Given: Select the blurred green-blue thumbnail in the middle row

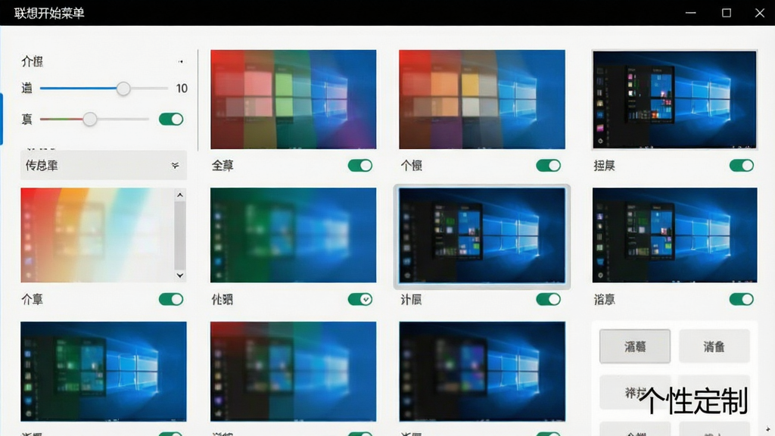Looking at the screenshot, I should pos(293,235).
